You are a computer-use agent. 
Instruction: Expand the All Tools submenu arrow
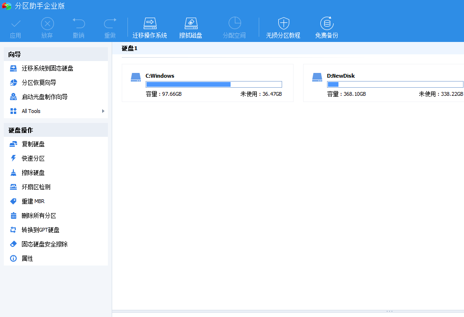coord(103,111)
